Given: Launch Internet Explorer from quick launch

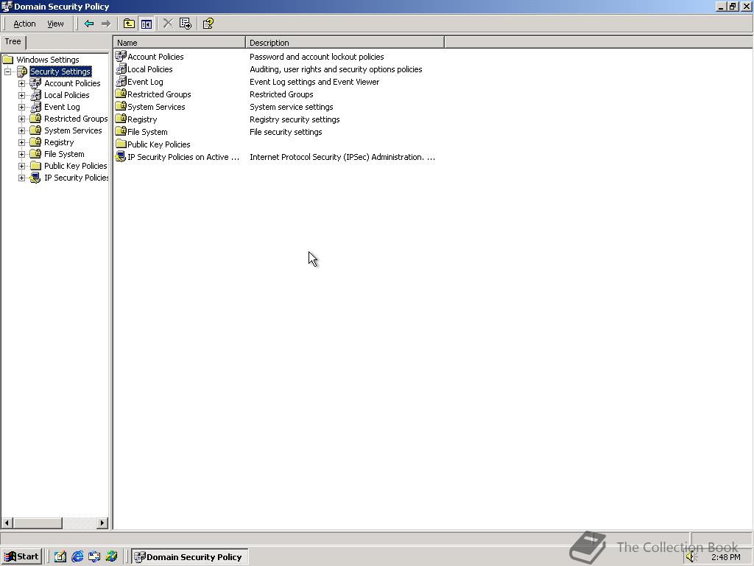Looking at the screenshot, I should [77, 557].
